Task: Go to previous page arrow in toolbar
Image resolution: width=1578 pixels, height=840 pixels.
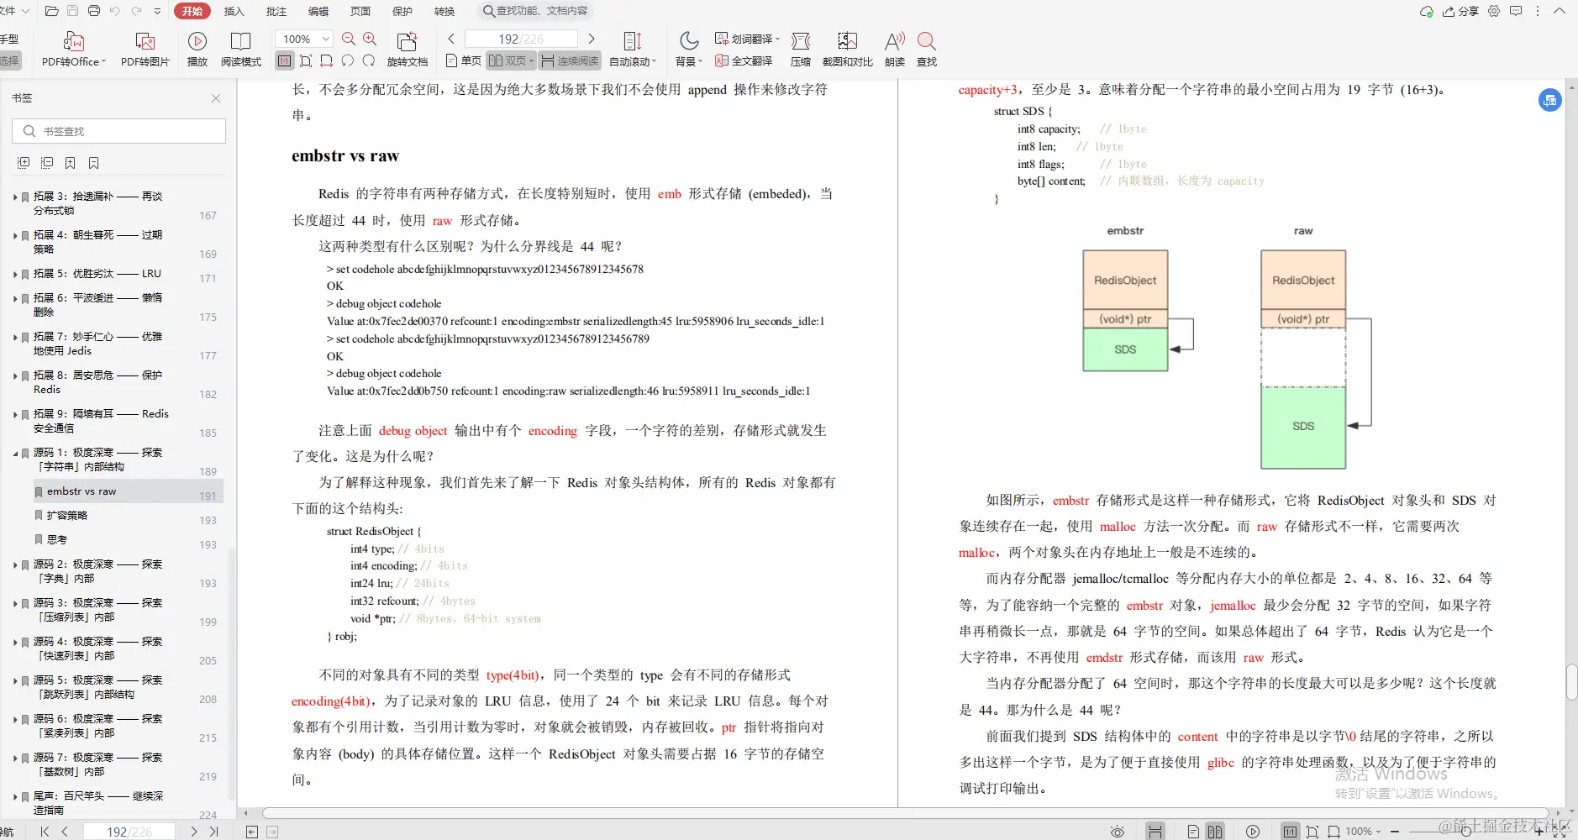Action: click(x=451, y=39)
